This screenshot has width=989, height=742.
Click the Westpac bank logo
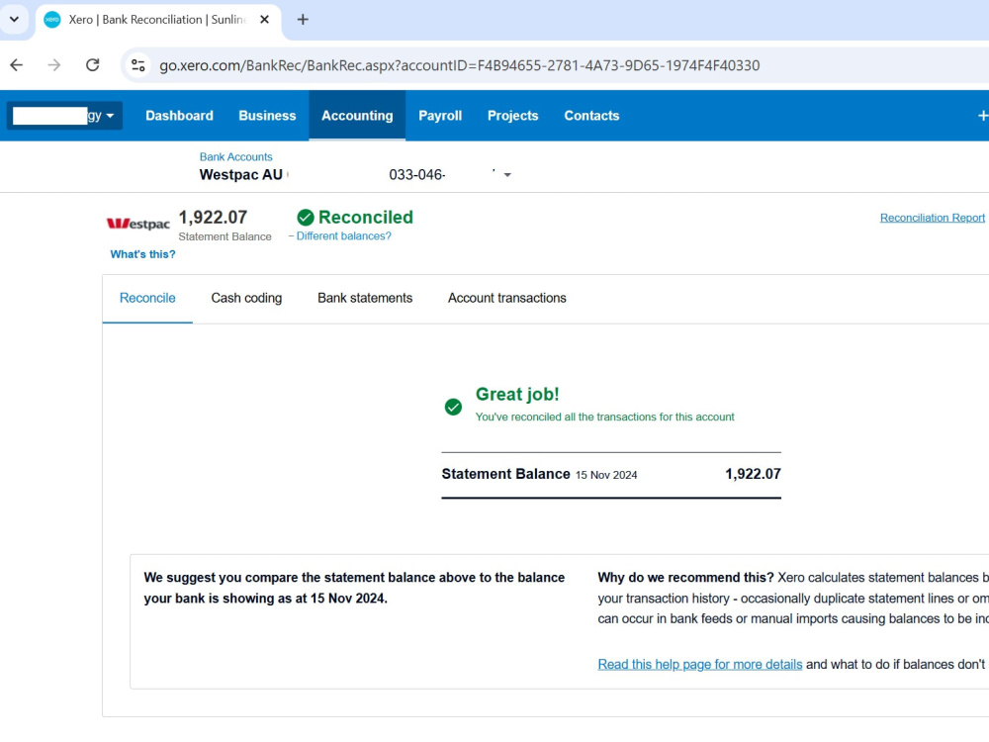[138, 224]
